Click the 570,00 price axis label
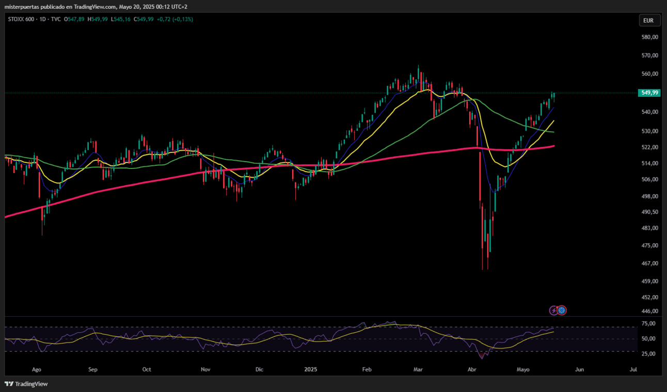667x392 pixels. pyautogui.click(x=649, y=55)
